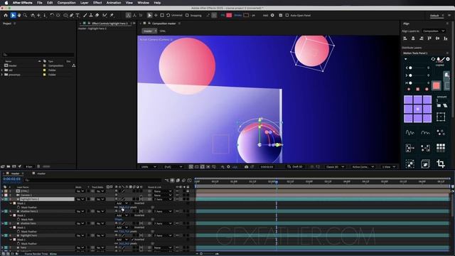Open the Classic 3D renderer dropdown

coord(335,166)
